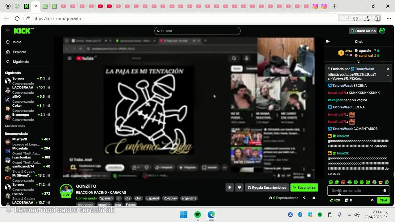Open Spreen channel with 11,1 mil viewers
This screenshot has width=395, height=222.
pos(27,81)
